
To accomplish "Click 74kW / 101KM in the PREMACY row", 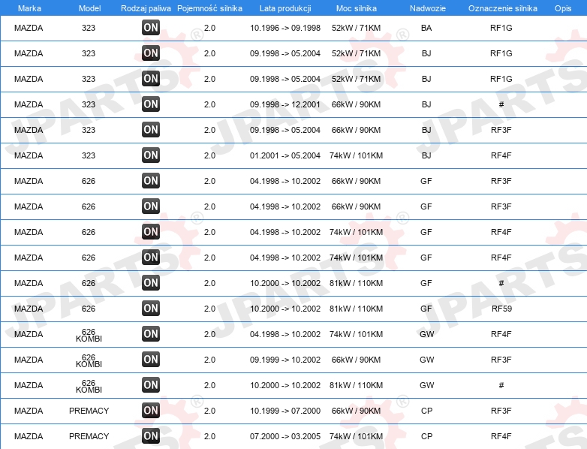I will click(356, 436).
